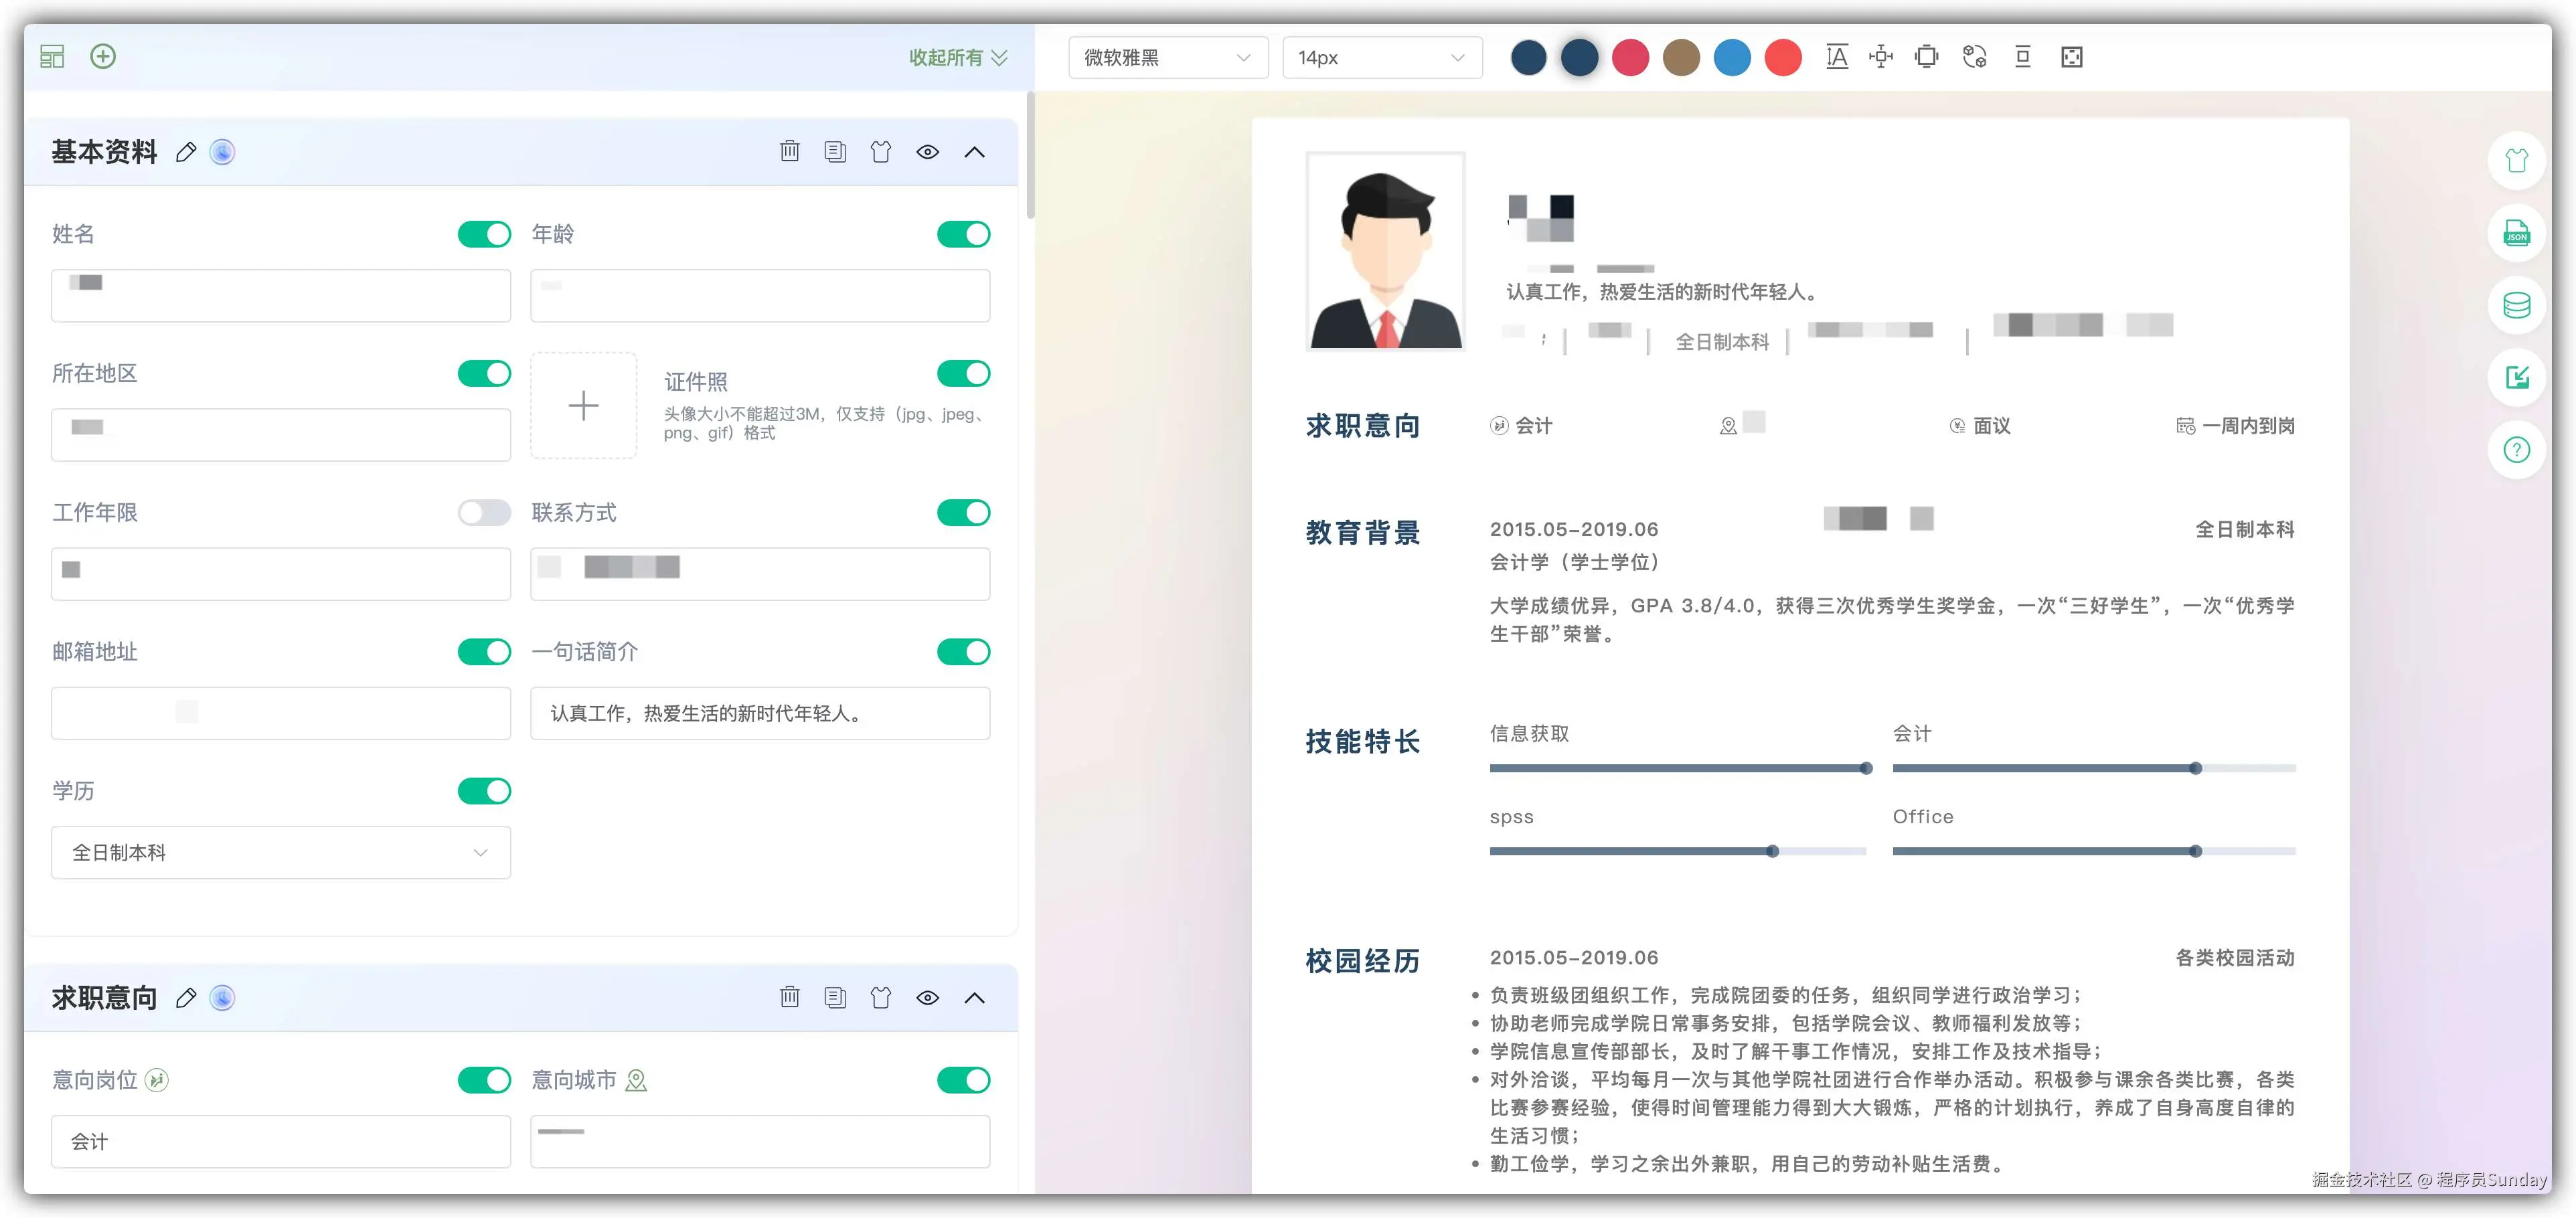Toggle 基本资料 section visibility eye icon
The image size is (2576, 1218).
click(927, 151)
